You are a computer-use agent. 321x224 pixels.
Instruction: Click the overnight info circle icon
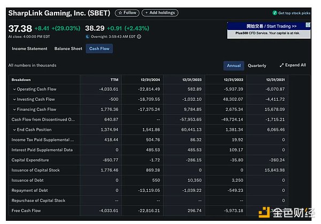click(140, 37)
